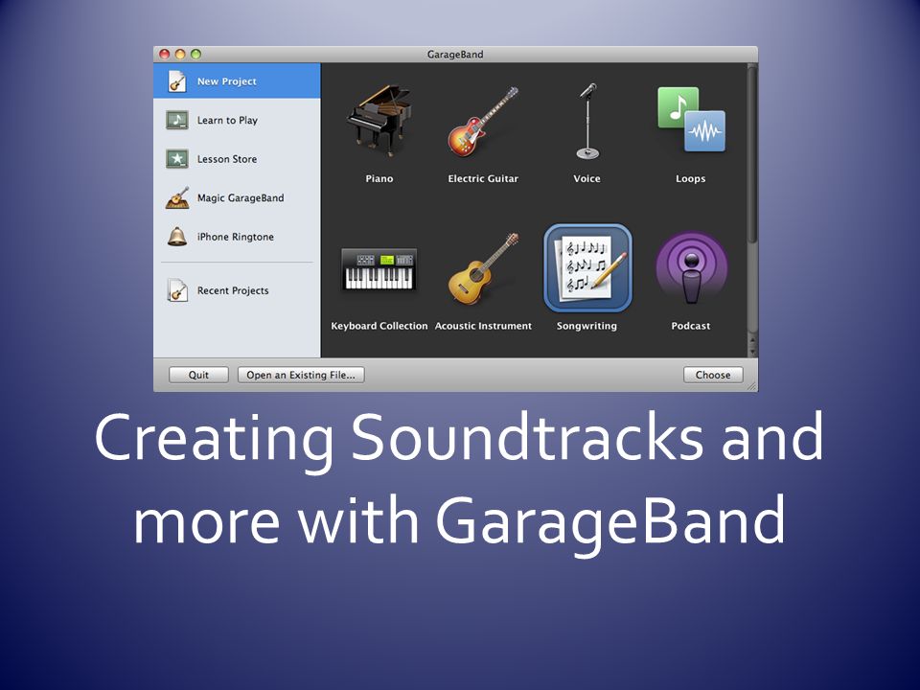The width and height of the screenshot is (920, 690).
Task: Minimize the GarageBand window
Action: pyautogui.click(x=180, y=54)
